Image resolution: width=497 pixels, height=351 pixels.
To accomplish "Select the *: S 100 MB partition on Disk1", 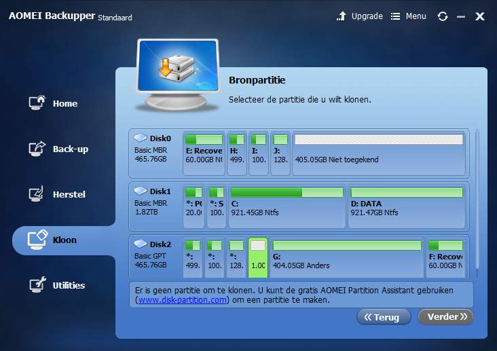I will pyautogui.click(x=217, y=206).
